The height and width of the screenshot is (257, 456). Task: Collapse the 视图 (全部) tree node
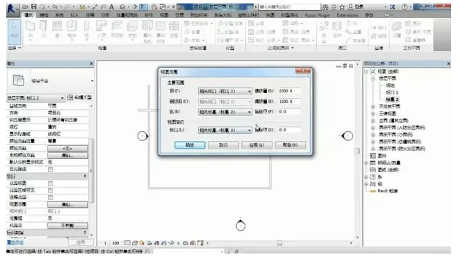366,72
